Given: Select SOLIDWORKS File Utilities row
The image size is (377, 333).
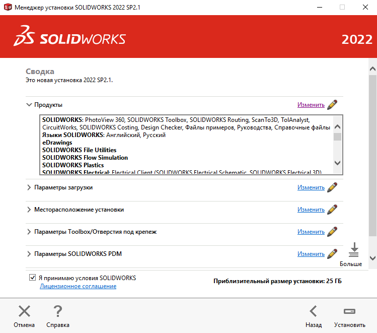Looking at the screenshot, I should 80,150.
